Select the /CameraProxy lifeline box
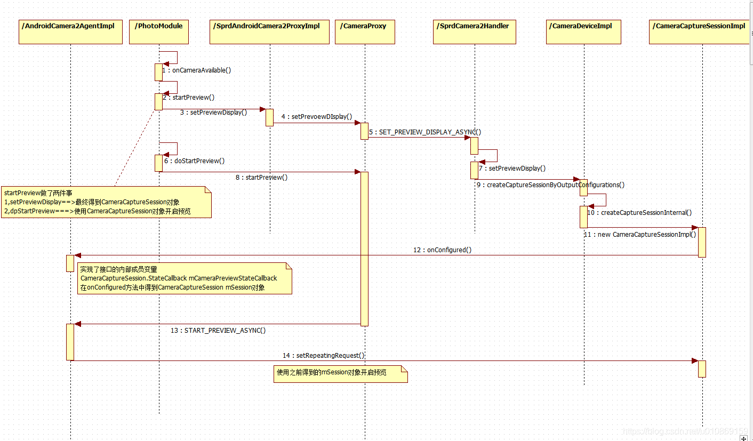The image size is (753, 441). (x=365, y=31)
